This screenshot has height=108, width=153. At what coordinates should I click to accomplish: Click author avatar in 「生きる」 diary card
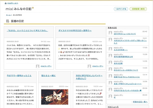[38, 66]
